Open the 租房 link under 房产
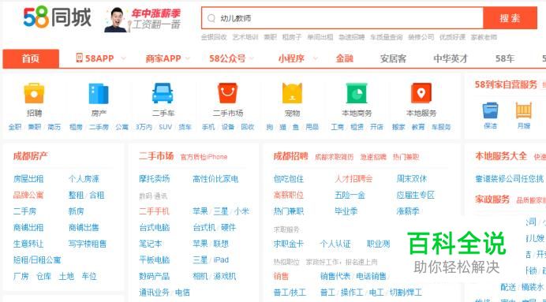The width and height of the screenshot is (546, 302). point(76,127)
